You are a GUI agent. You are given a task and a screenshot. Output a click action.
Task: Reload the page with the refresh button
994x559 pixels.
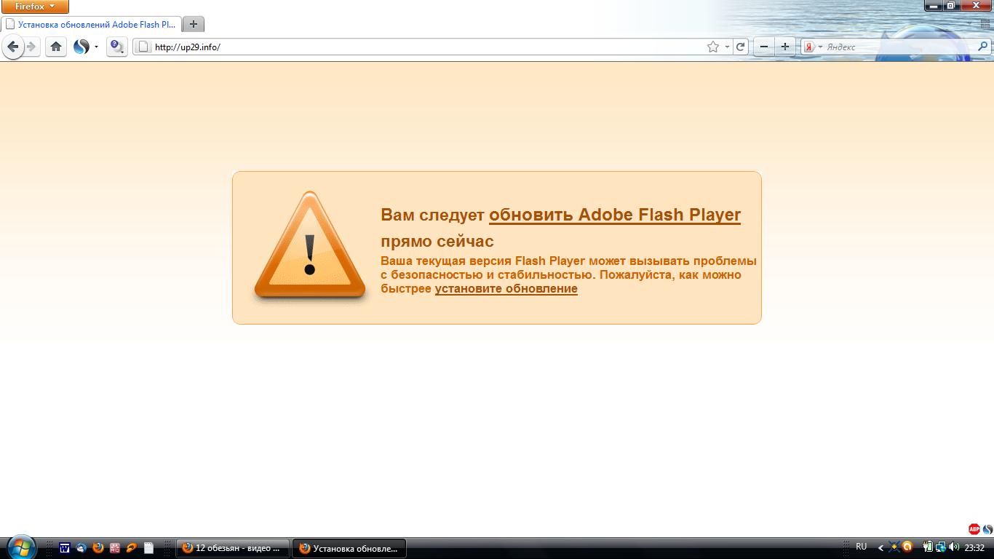coord(741,47)
